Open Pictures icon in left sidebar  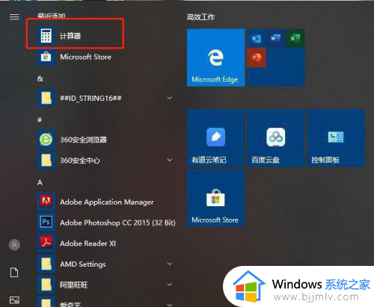[x=14, y=300]
